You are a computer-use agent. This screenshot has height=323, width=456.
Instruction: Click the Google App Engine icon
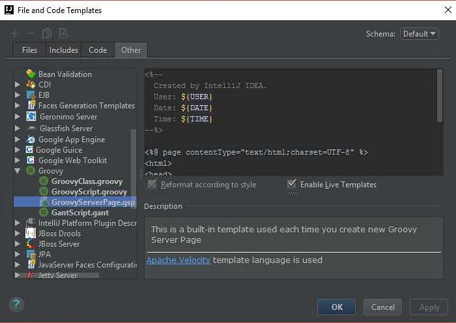pos(31,140)
